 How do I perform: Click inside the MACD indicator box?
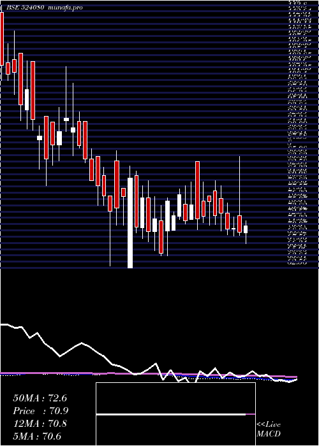[x=175, y=414]
